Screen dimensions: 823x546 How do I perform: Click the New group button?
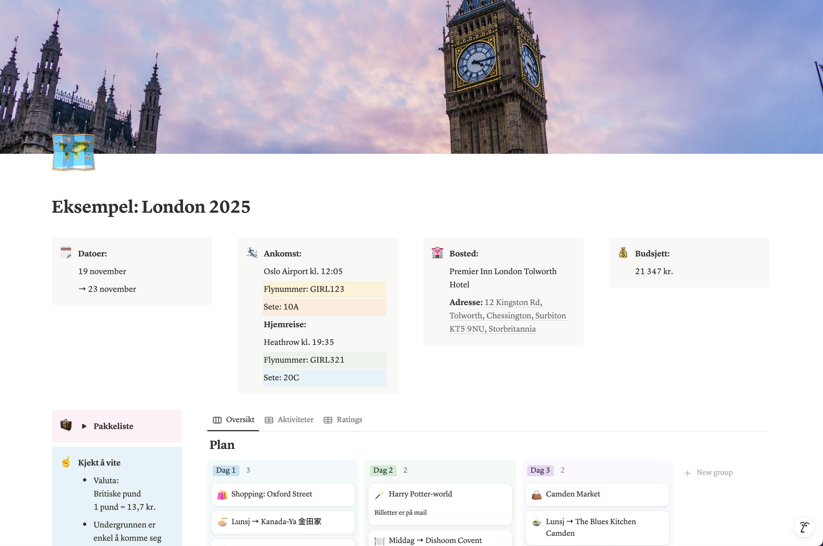pyautogui.click(x=714, y=472)
